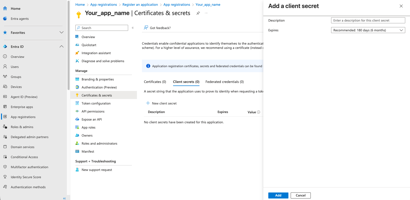Collapse the resource menu with double chevron

[133, 28]
